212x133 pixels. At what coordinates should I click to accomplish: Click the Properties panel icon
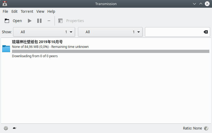click(60, 21)
